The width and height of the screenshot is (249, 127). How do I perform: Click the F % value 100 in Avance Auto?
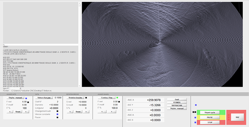(25, 108)
